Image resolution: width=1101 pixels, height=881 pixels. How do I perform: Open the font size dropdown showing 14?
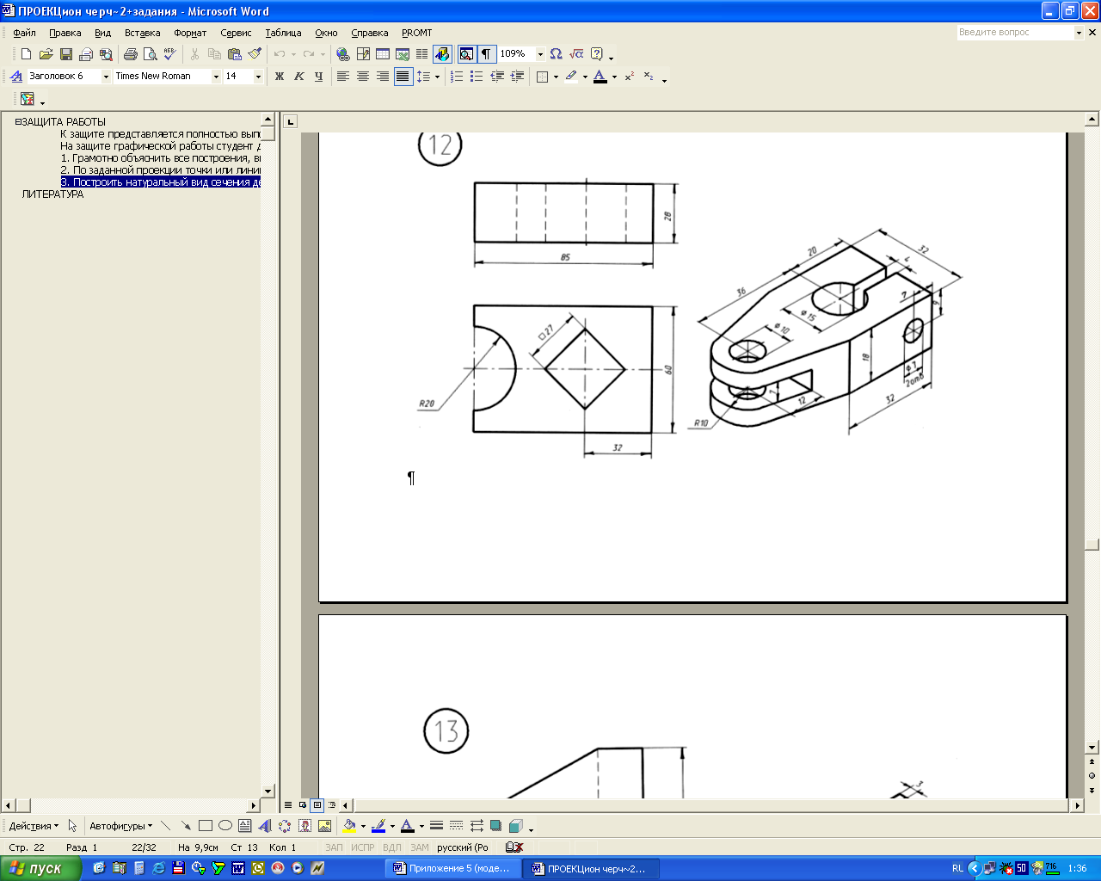[257, 77]
